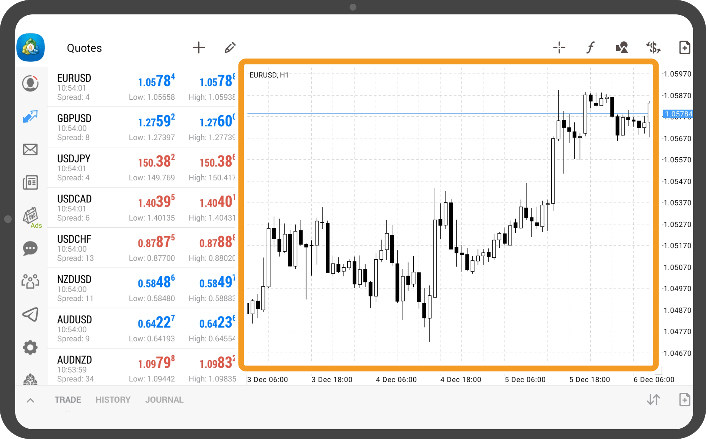This screenshot has width=706, height=439.
Task: Click the sort arrows icon in bottom bar
Action: point(653,400)
